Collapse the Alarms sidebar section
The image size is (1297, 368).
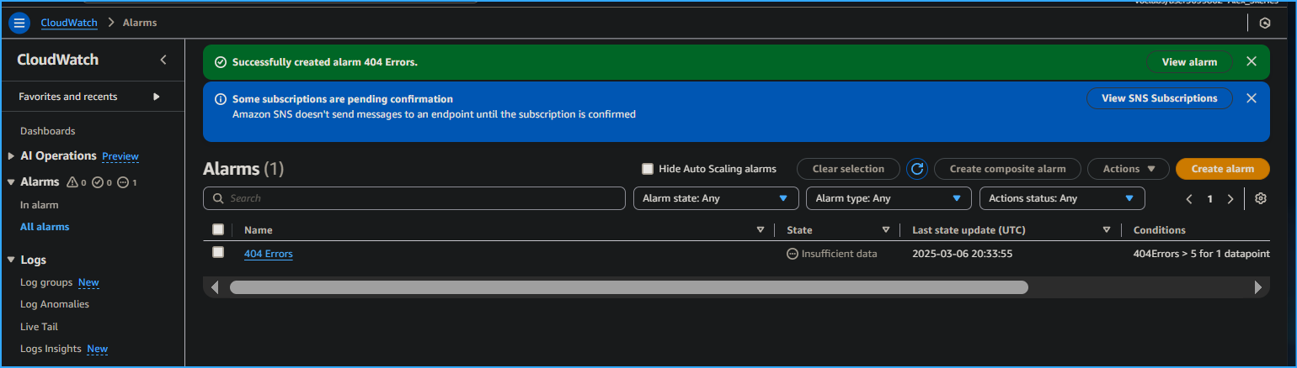(x=11, y=182)
